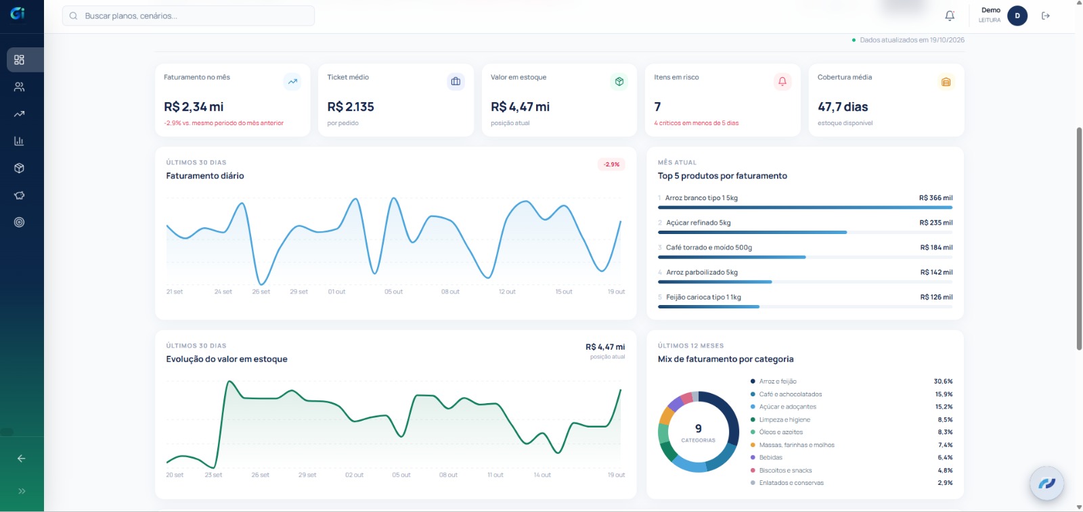Click the search field Buscar planos, cenários
This screenshot has height=512, width=1083.
point(188,16)
